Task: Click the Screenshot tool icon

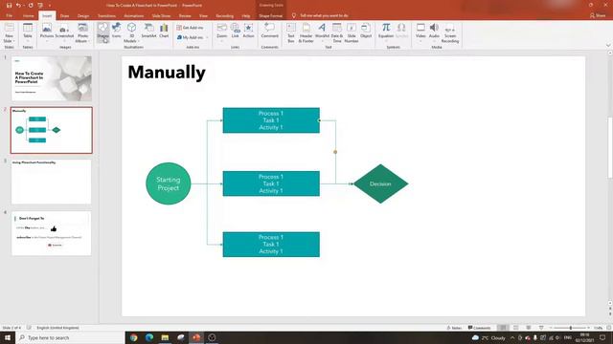Action: (x=64, y=32)
